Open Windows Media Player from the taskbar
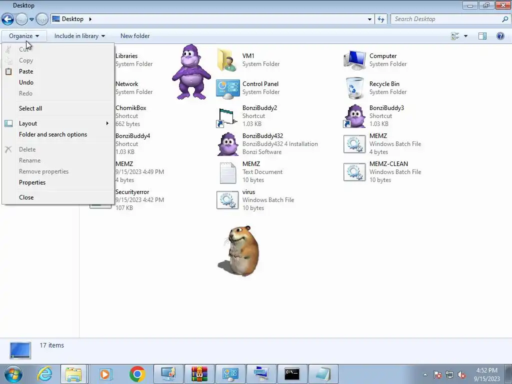 coord(105,374)
